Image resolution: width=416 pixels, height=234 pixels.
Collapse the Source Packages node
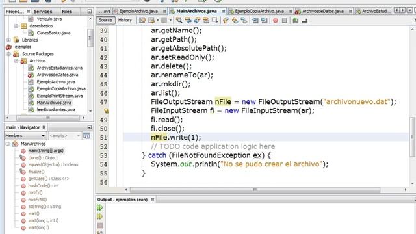point(8,54)
